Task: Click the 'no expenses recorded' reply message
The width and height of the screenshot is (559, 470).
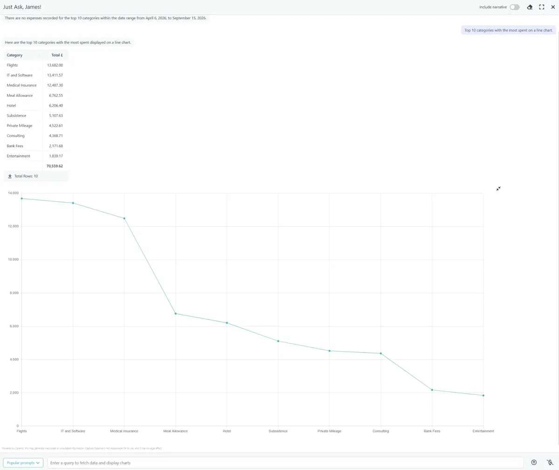Action: pos(106,18)
